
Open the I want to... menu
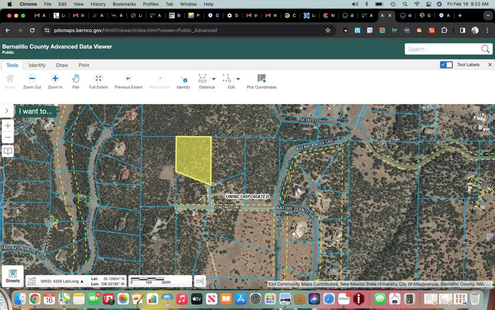[x=36, y=111]
